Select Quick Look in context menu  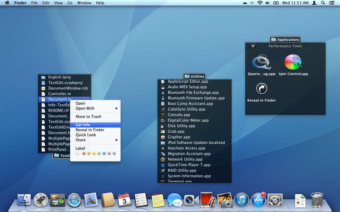(x=95, y=135)
